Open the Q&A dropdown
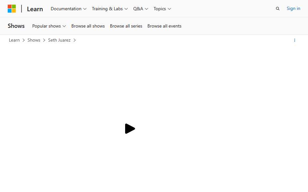This screenshot has width=308, height=192. point(141,9)
